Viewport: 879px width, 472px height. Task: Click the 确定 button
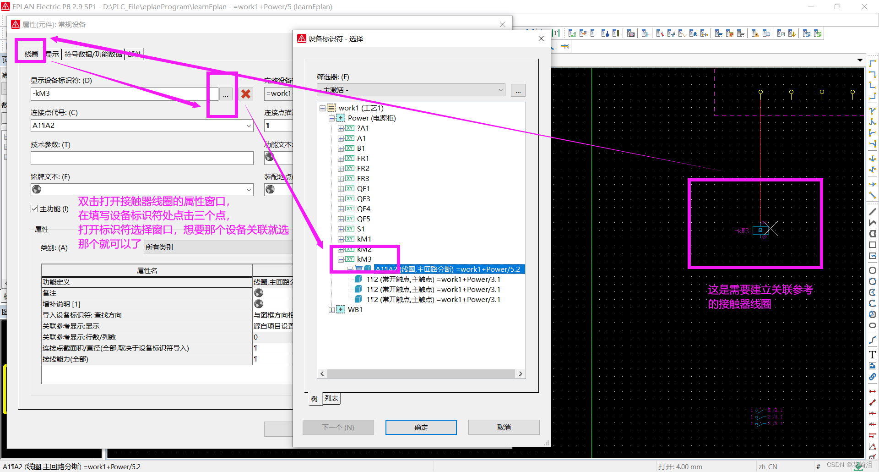coord(421,427)
